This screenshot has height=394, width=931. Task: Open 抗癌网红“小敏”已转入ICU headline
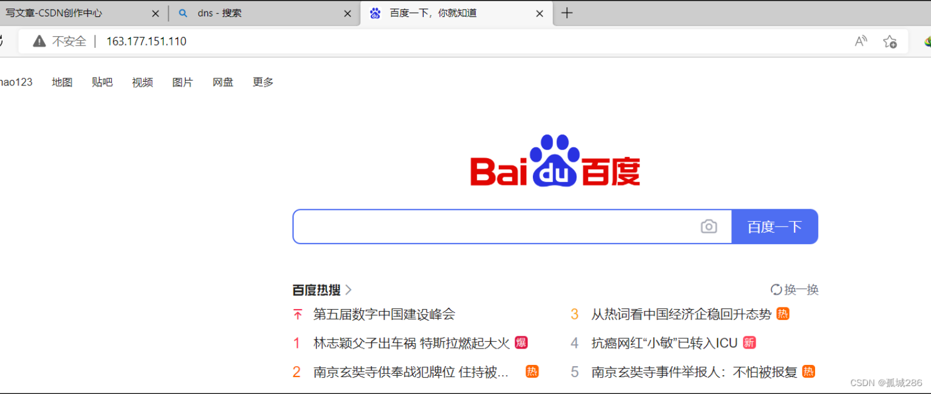tap(664, 343)
